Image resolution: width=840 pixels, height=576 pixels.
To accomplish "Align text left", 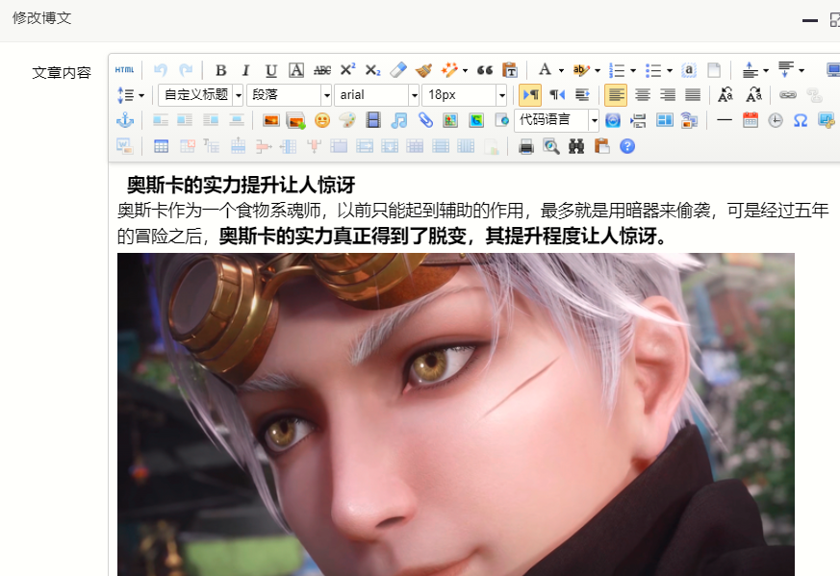I will (616, 95).
